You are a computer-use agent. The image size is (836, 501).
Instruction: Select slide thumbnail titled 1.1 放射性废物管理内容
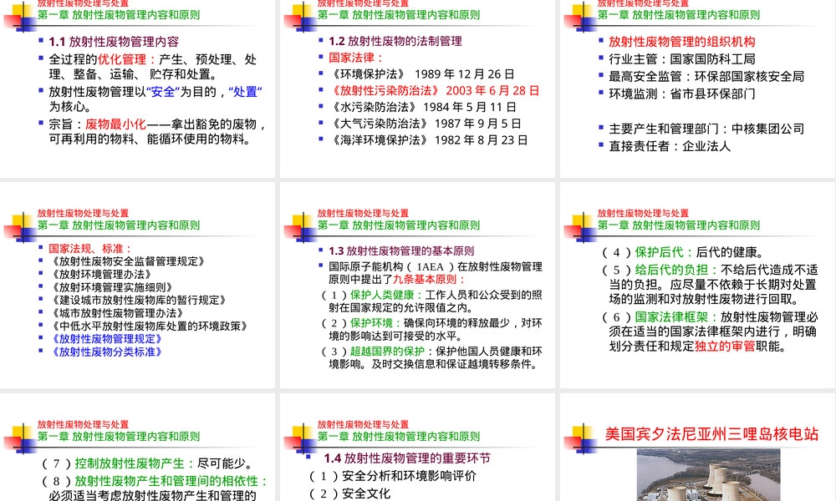pyautogui.click(x=138, y=89)
